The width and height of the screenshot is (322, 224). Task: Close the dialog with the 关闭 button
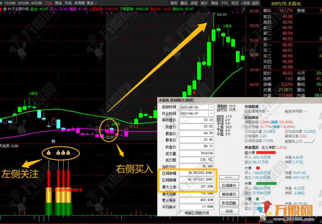coord(229,211)
